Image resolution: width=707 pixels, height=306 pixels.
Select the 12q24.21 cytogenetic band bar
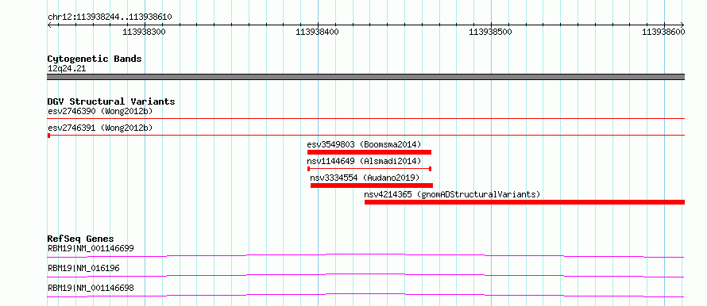365,77
